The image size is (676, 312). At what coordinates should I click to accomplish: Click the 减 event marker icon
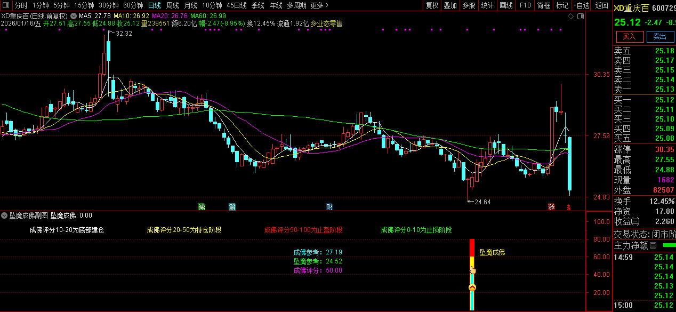[x=202, y=206]
